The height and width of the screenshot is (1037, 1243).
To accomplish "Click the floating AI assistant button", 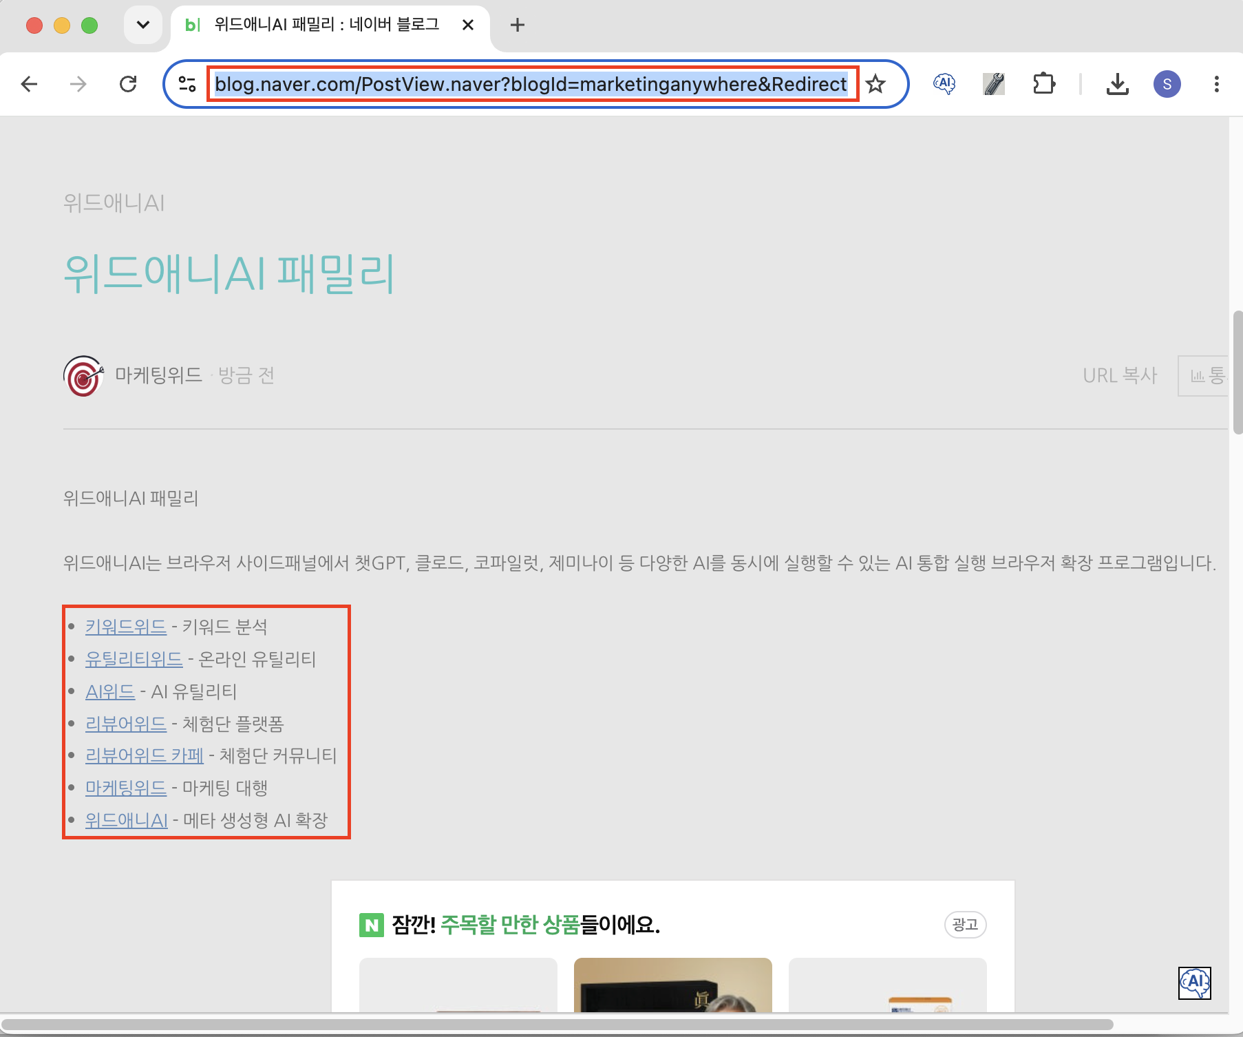I will (1195, 983).
